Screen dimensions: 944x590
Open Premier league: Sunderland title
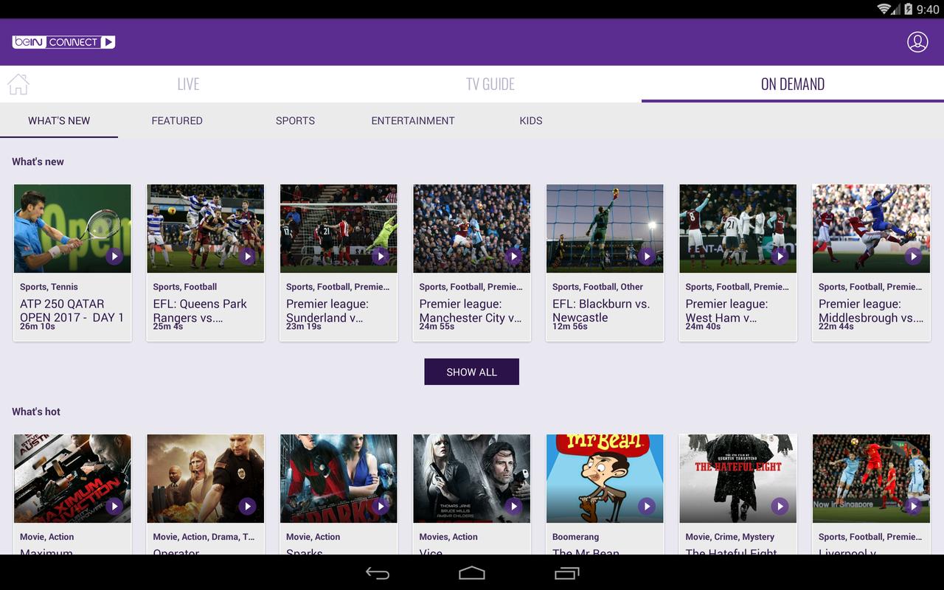[x=328, y=310]
